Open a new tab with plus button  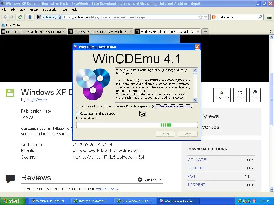(x=205, y=31)
